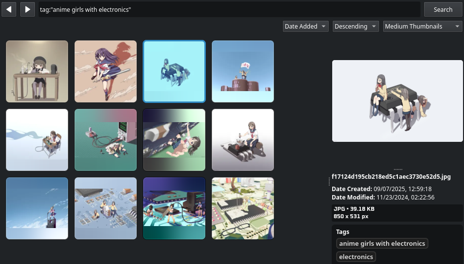Select thumbnail of girl lying beside circuit board
This screenshot has width=464, height=264.
pyautogui.click(x=174, y=140)
